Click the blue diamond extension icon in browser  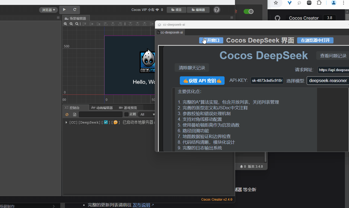290,3
